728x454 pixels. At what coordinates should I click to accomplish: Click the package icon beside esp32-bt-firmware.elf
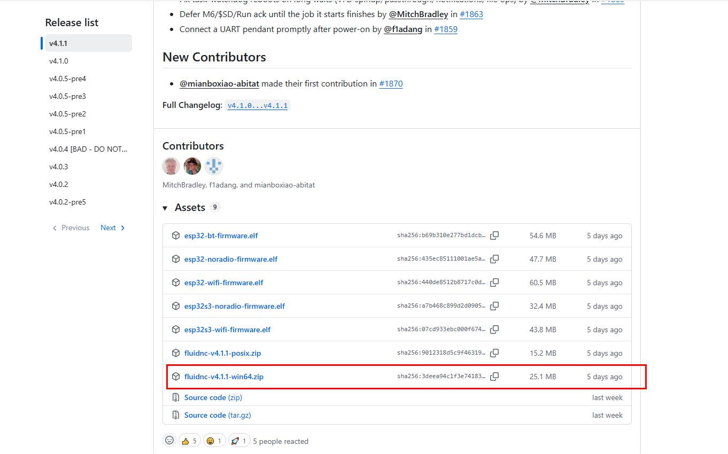pyautogui.click(x=176, y=236)
